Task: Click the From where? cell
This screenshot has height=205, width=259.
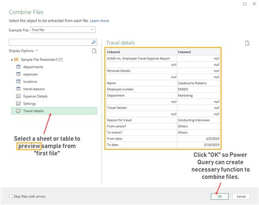Action: 142,126
